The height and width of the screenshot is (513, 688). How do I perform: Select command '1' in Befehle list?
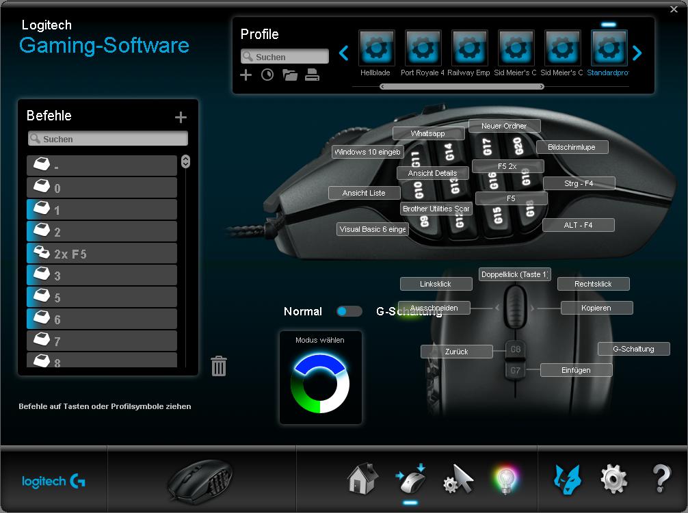coord(102,210)
